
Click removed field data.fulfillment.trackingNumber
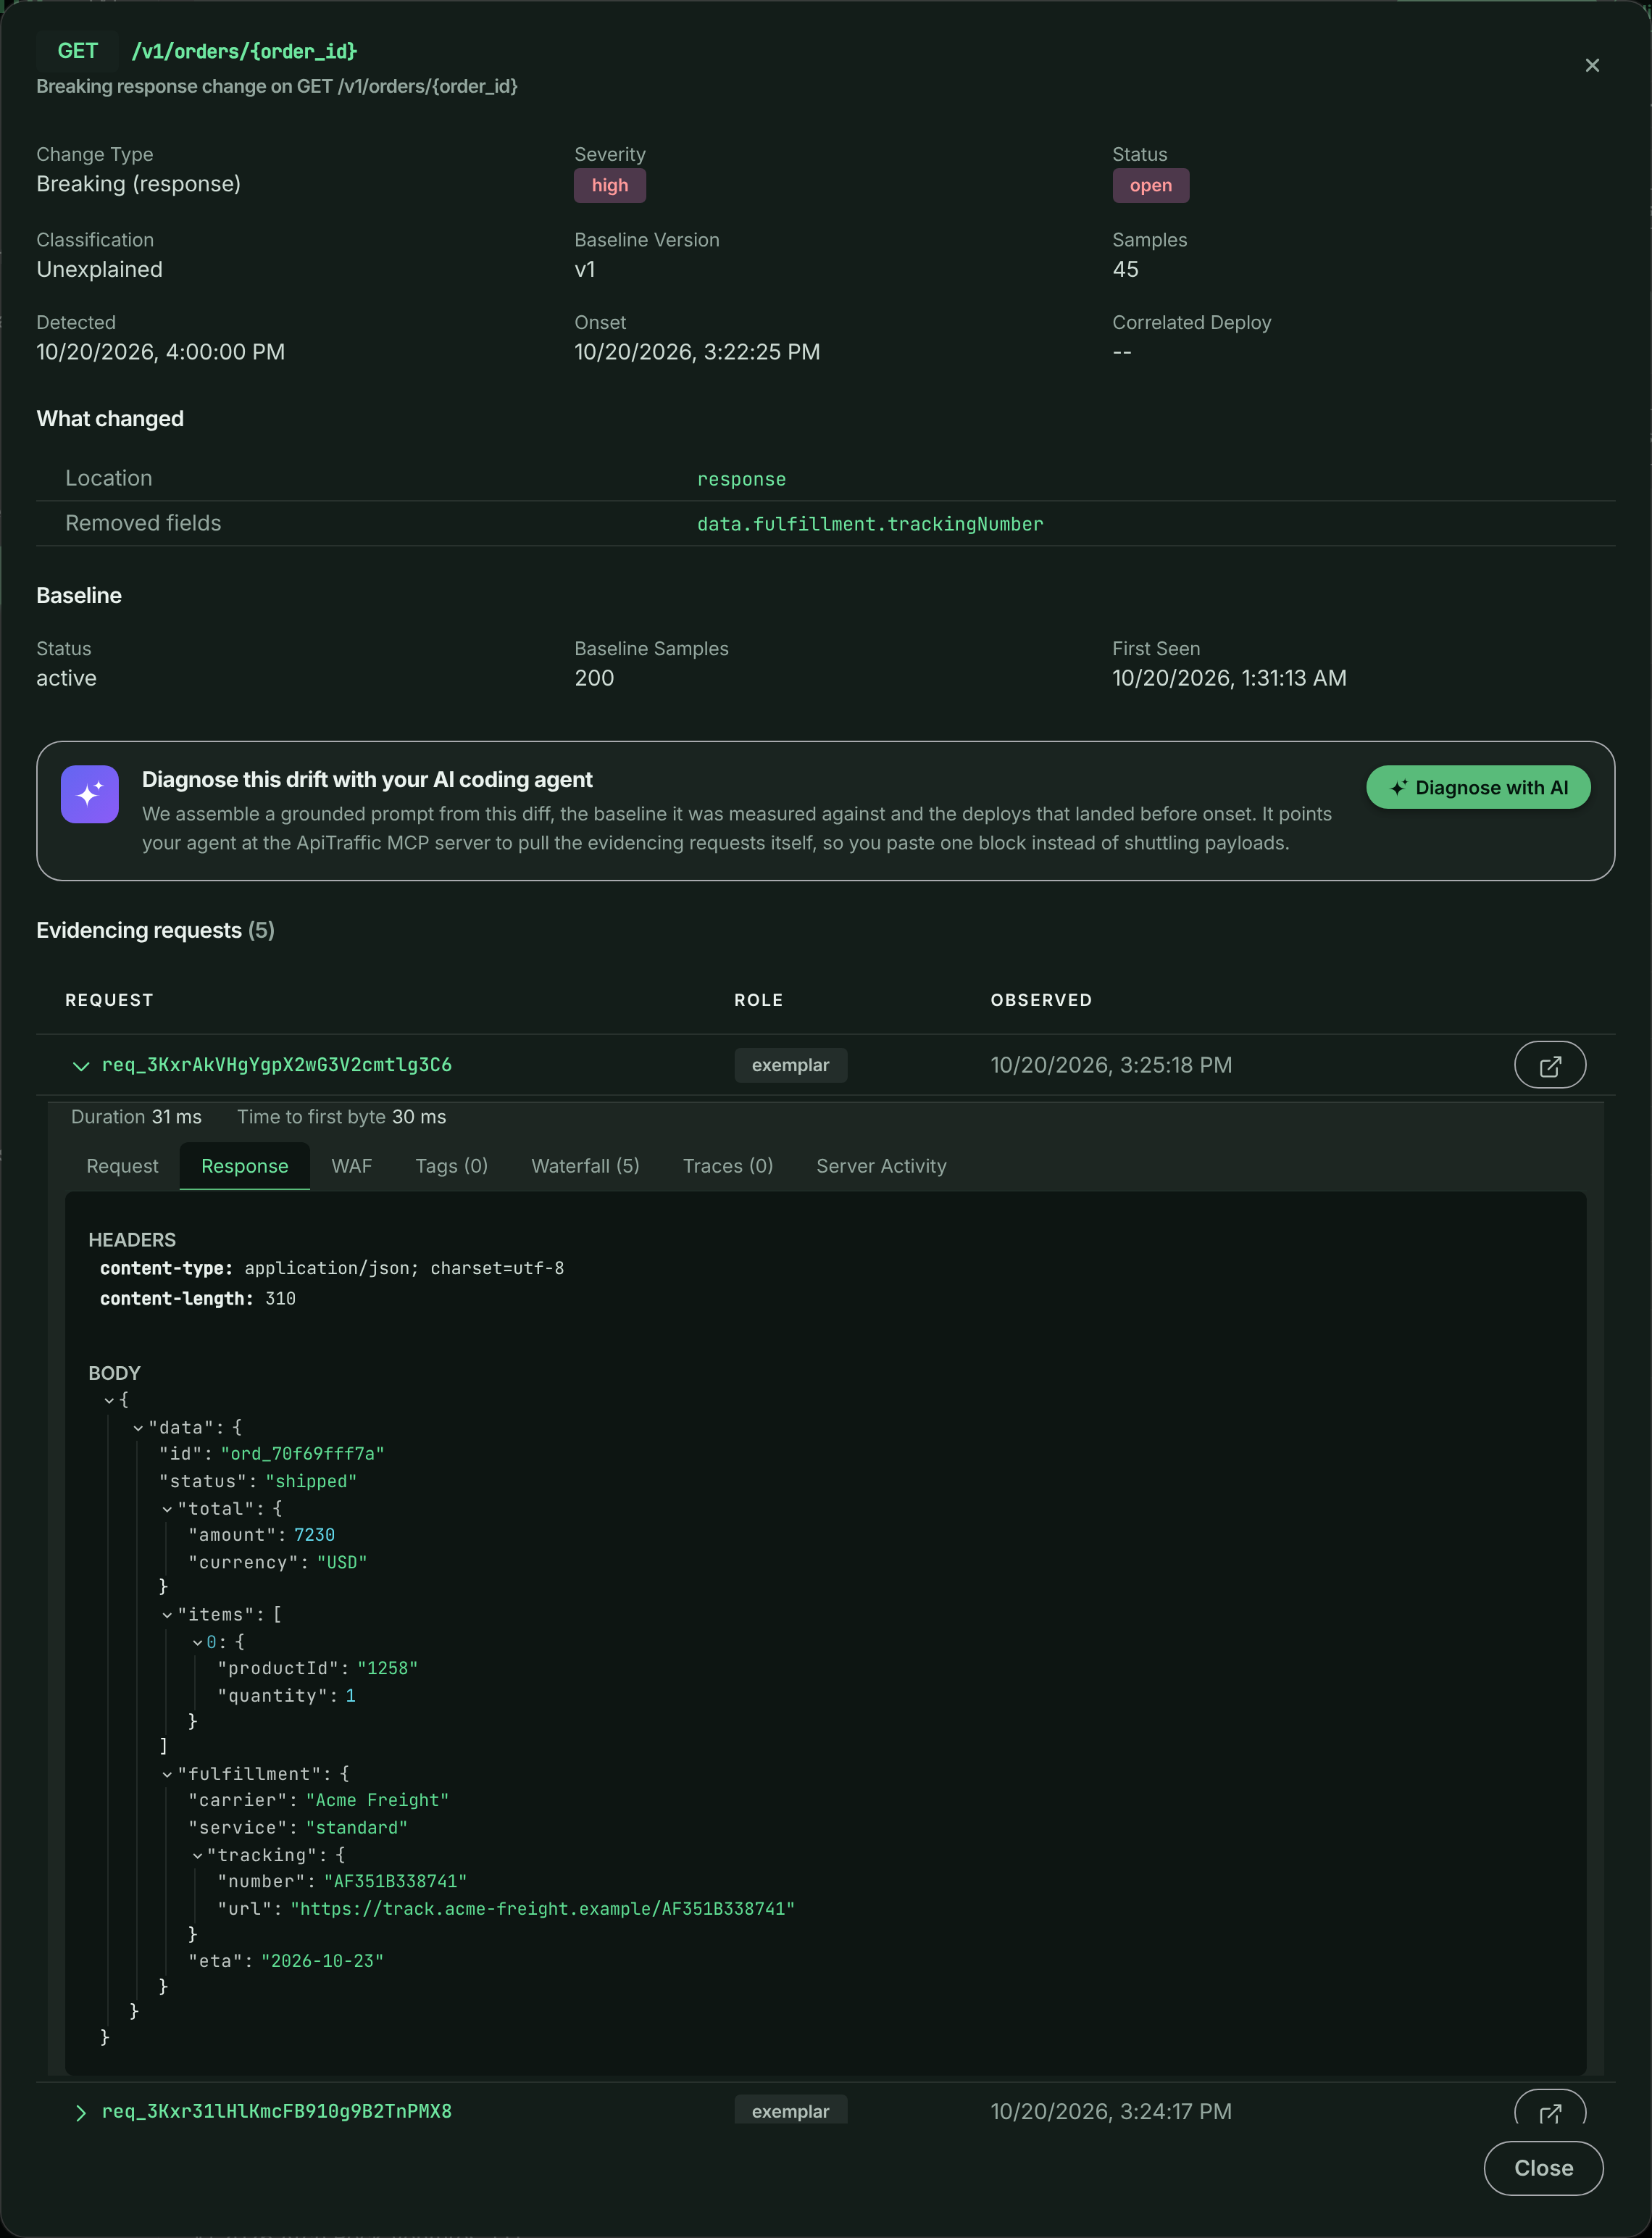click(x=870, y=524)
